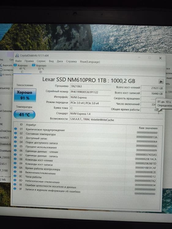Click raw value 0000000000D12
This screenshot has width=172, height=229.
(145, 176)
